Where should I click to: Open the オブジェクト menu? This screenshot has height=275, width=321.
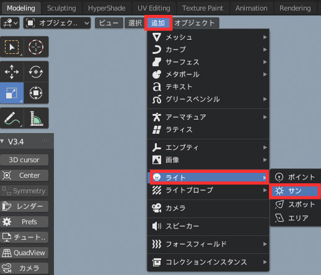point(195,23)
